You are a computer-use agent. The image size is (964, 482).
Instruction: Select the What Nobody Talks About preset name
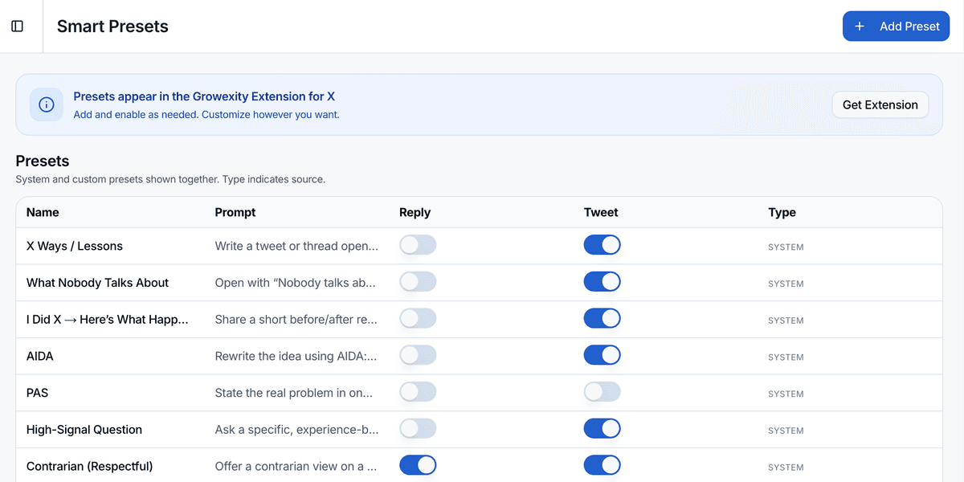pyautogui.click(x=97, y=283)
